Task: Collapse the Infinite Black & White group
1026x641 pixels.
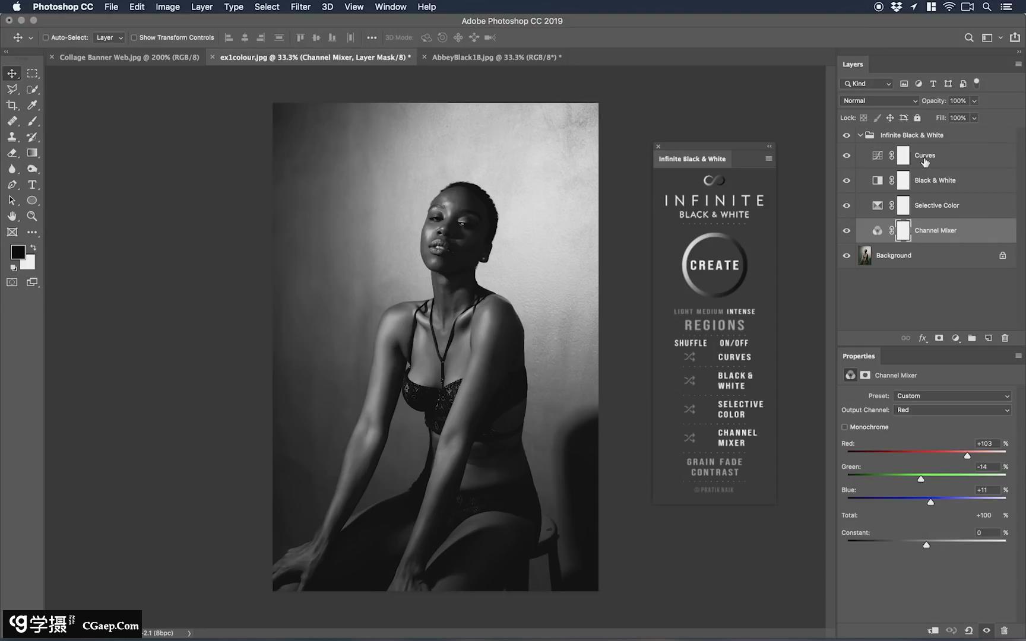Action: (860, 135)
